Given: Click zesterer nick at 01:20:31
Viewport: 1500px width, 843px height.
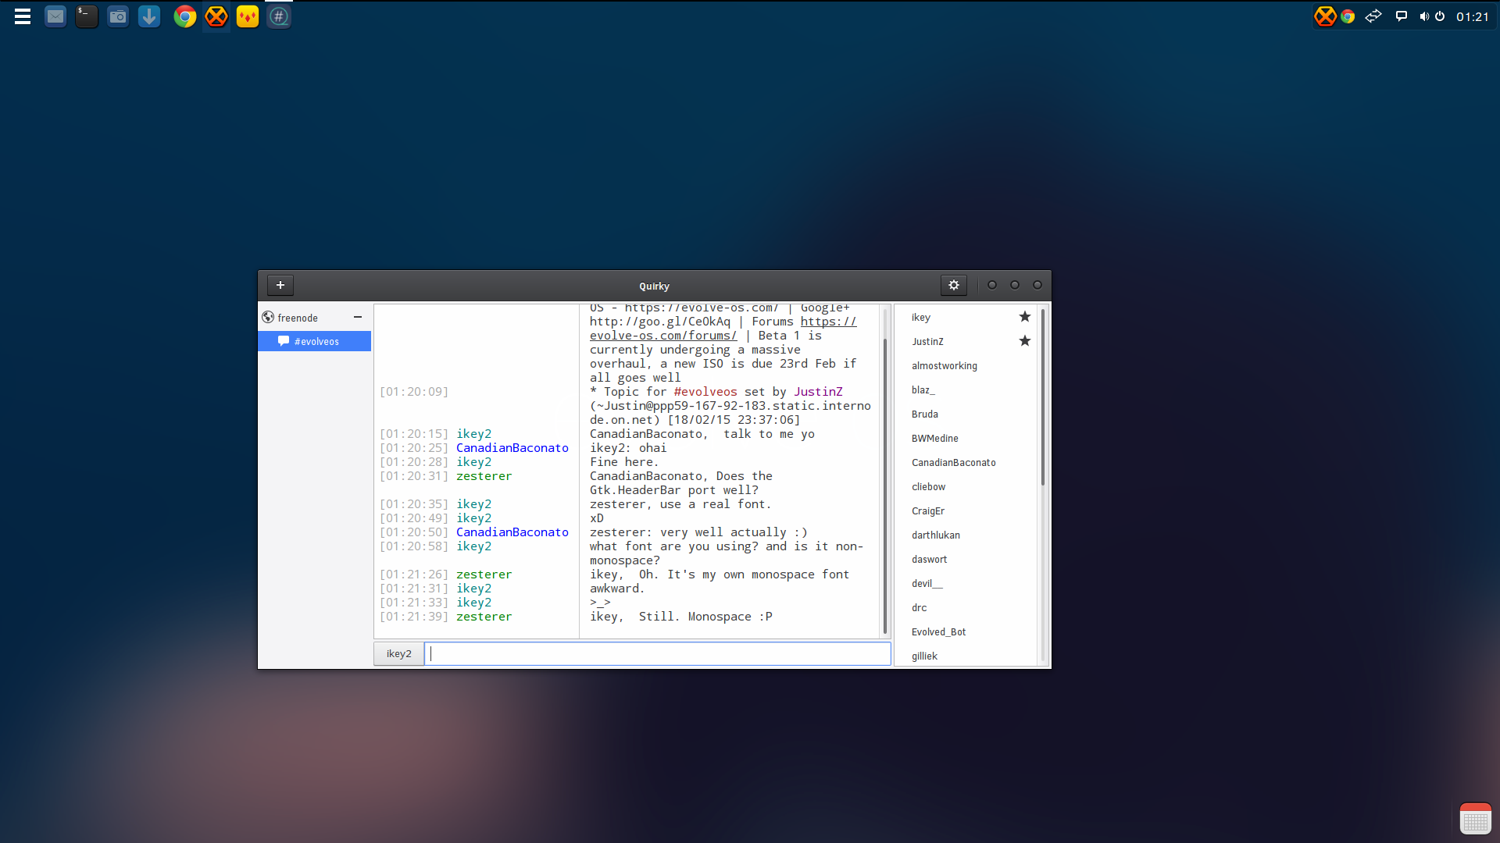Looking at the screenshot, I should coord(484,476).
